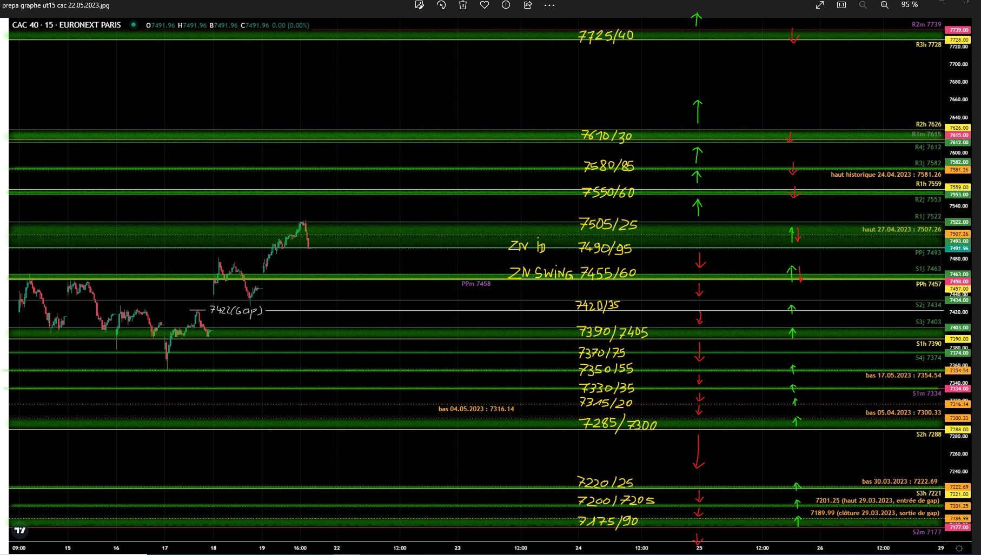The image size is (981, 555).
Task: Click the haut 27.04.2023 : 7507.26 label
Action: click(x=902, y=230)
